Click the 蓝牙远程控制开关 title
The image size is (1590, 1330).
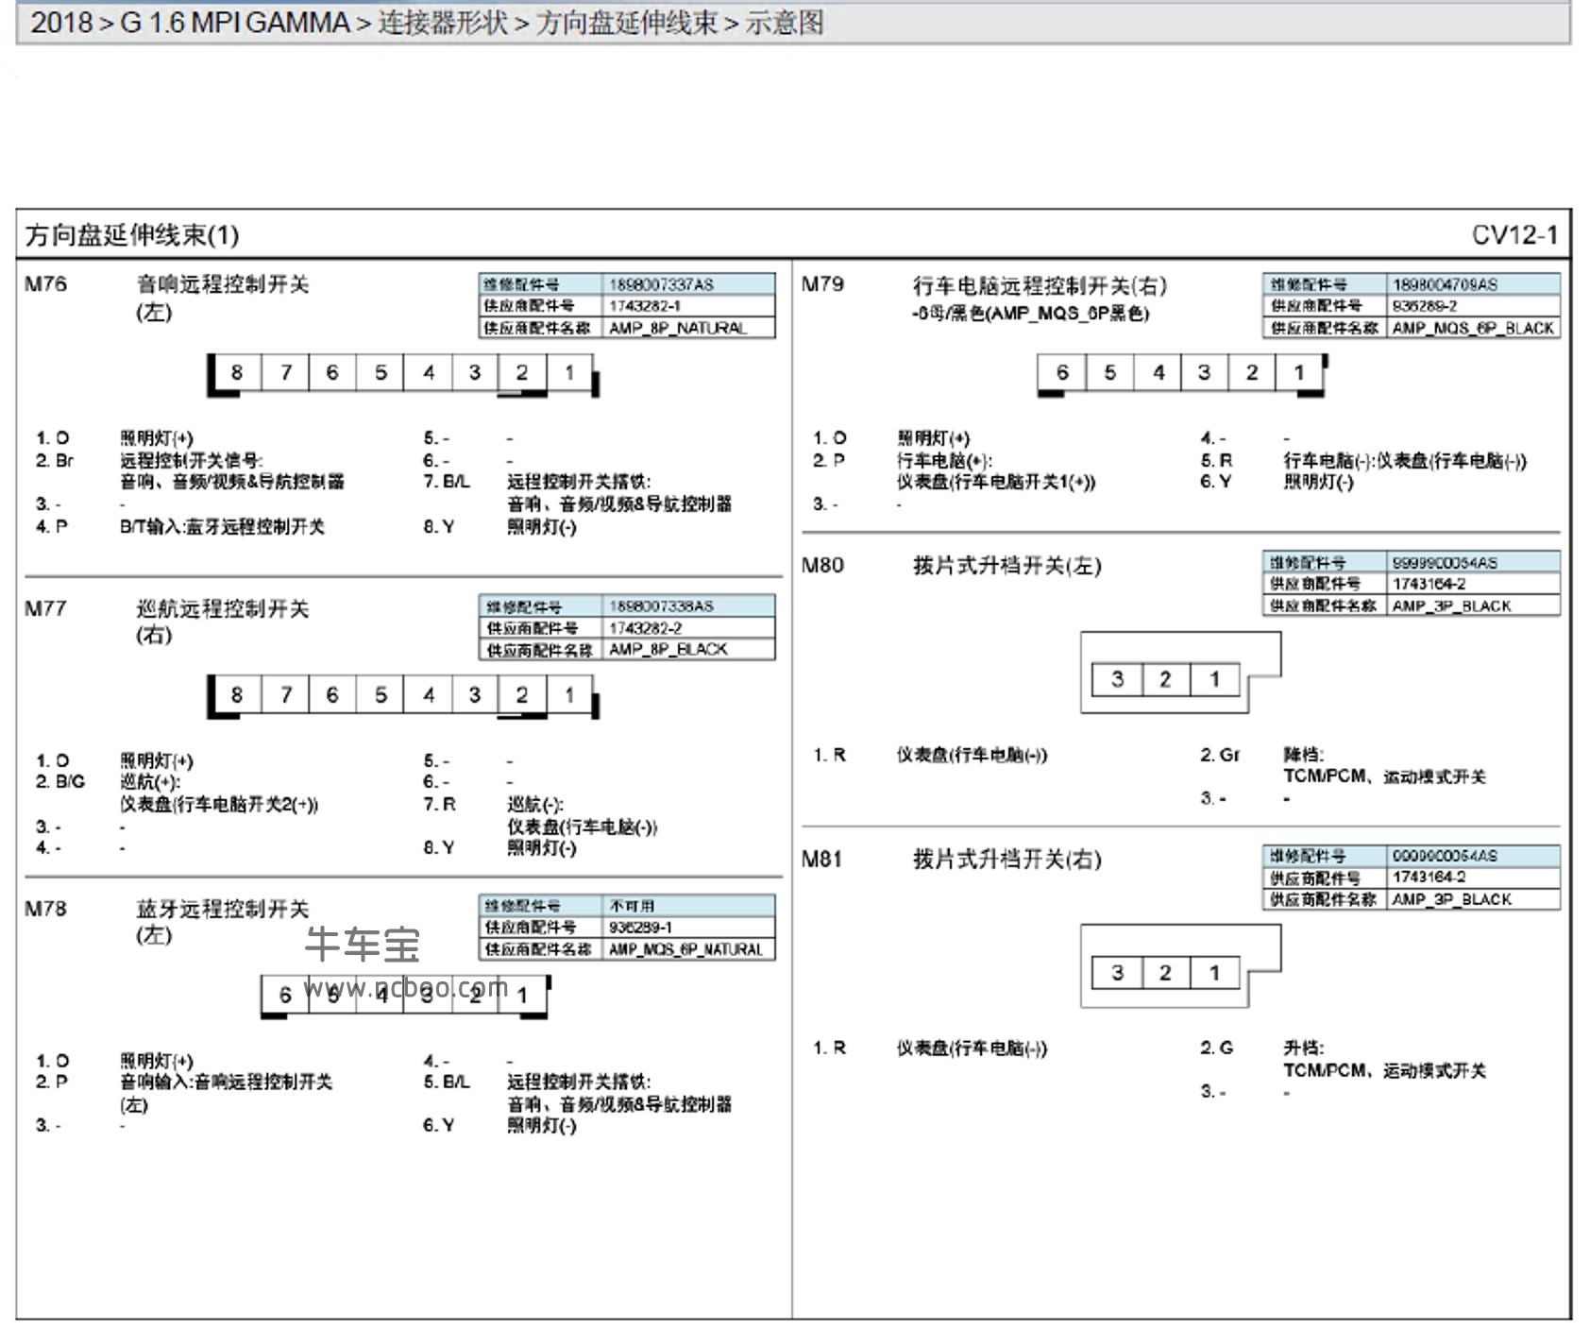click(223, 910)
